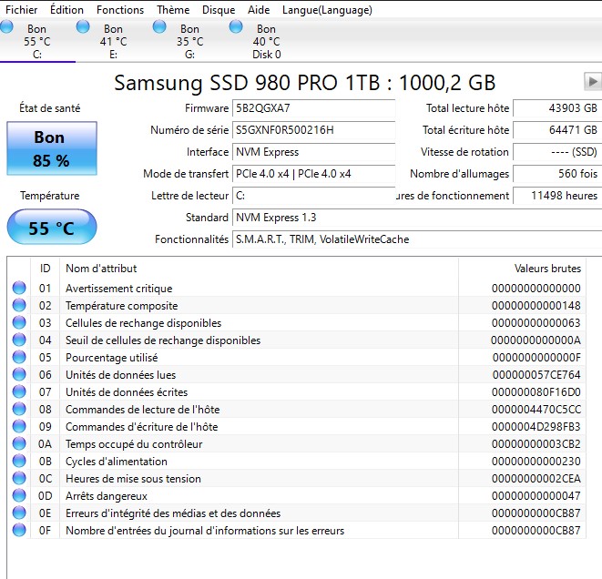Click the transfer mode field PCIe 4.0 x4
Viewport: 602px width, 579px height.
(x=313, y=174)
